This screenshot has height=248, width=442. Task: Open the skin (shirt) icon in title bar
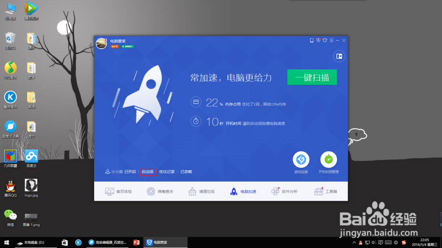[325, 41]
